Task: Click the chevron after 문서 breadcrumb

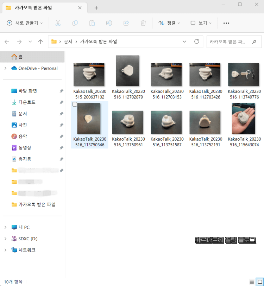Action: [x=76, y=42]
